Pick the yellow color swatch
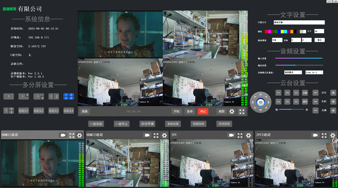This screenshot has height=188, width=338. click(x=282, y=32)
